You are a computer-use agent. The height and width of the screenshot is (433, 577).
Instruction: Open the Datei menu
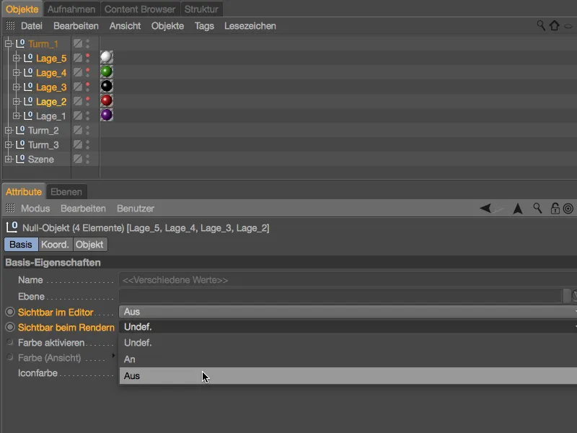coord(32,26)
